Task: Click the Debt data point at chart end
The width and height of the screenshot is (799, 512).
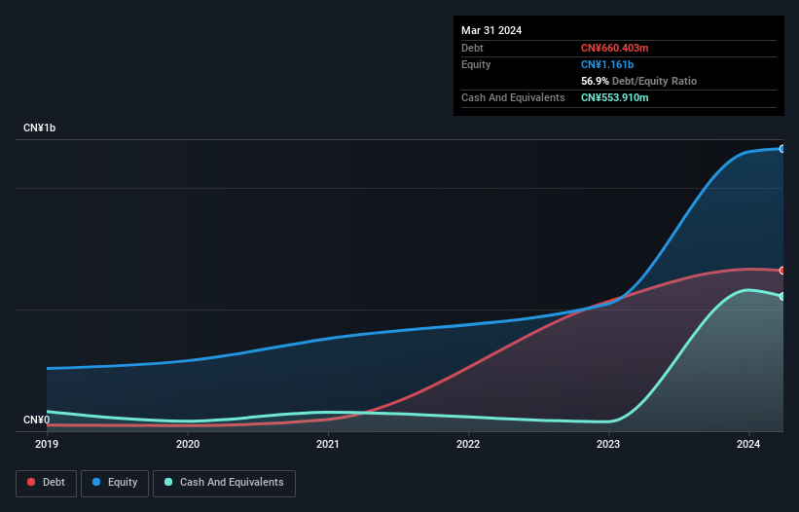Action: (x=782, y=271)
